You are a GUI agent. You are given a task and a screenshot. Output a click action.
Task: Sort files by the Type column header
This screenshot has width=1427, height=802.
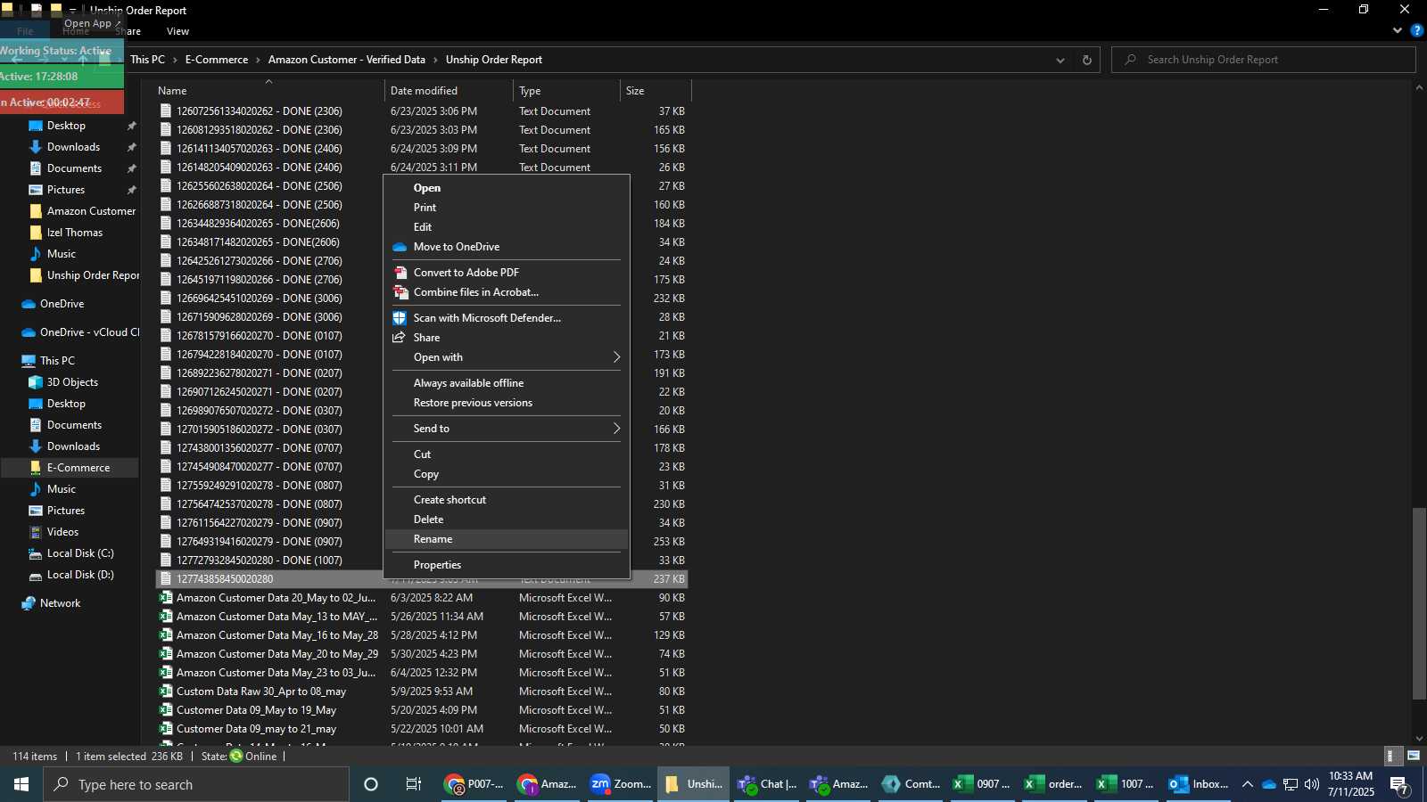pos(567,91)
